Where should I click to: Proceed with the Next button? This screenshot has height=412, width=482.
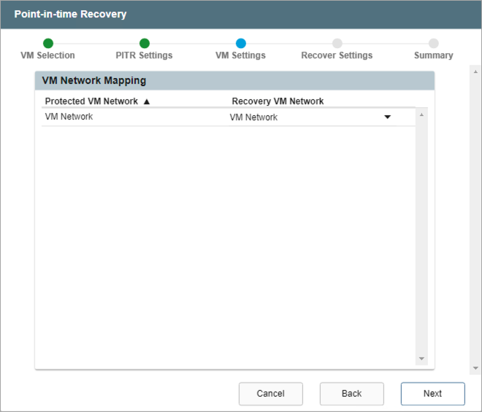pyautogui.click(x=432, y=394)
